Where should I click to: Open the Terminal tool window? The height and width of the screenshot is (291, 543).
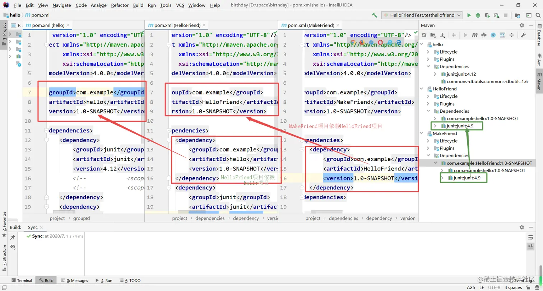pyautogui.click(x=22, y=281)
